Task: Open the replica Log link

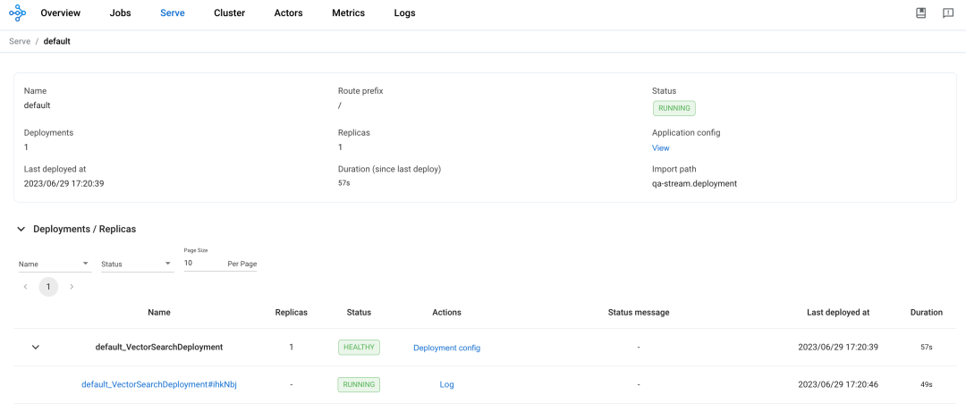Action: [x=446, y=385]
